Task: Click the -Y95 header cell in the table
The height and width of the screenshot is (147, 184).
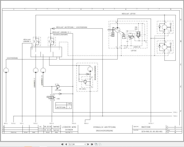Action: pos(69,104)
